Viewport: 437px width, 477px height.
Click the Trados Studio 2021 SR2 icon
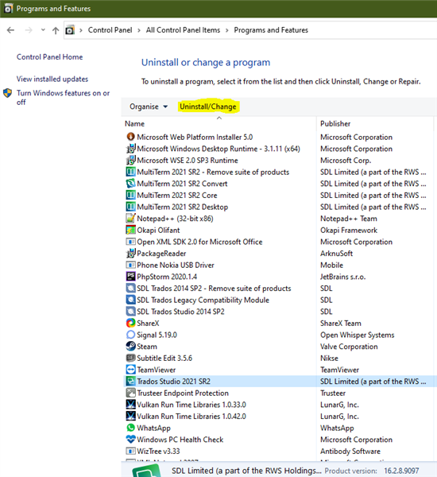click(x=130, y=381)
